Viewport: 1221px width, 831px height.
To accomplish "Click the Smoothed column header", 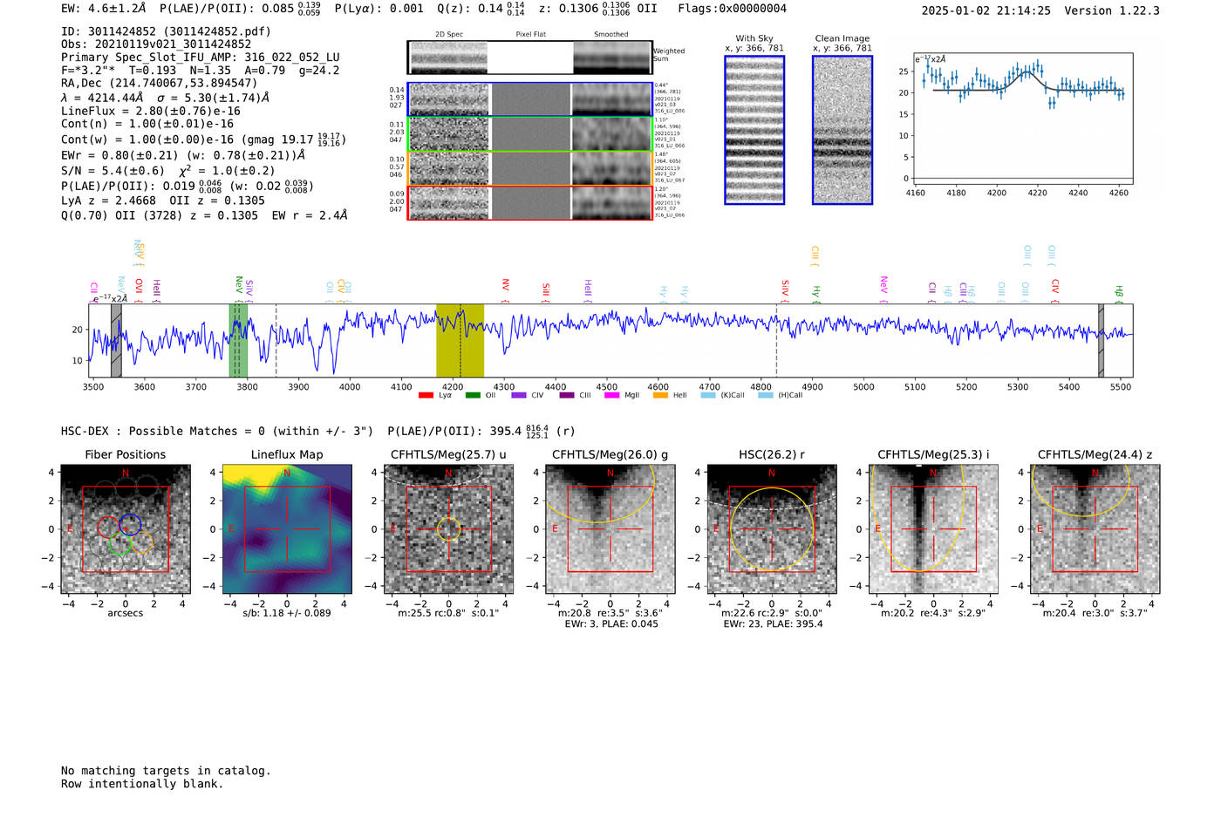I will tap(611, 35).
